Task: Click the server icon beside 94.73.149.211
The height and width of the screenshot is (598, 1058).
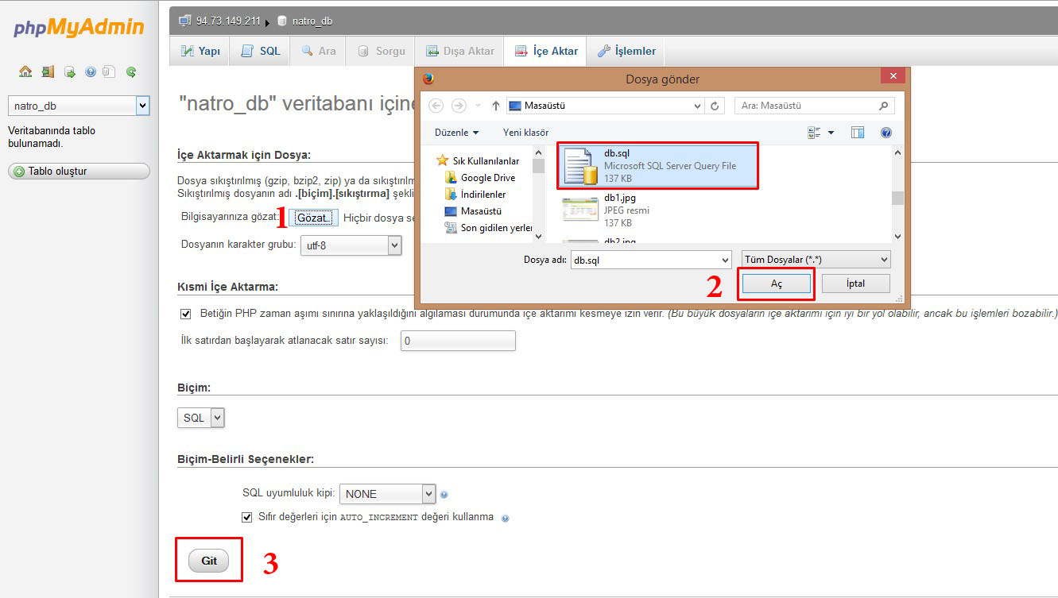Action: point(185,21)
